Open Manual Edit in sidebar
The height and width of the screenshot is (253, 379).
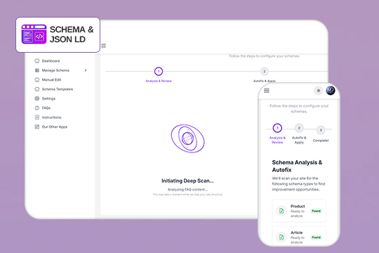tap(51, 80)
